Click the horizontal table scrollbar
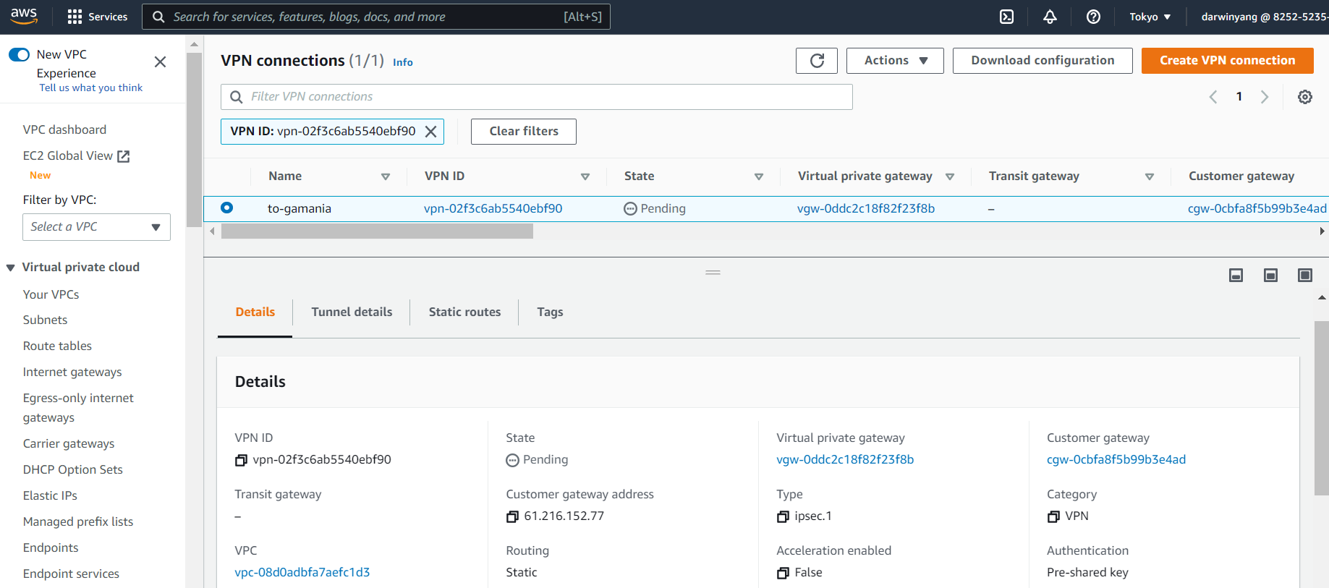The image size is (1329, 588). click(x=377, y=231)
